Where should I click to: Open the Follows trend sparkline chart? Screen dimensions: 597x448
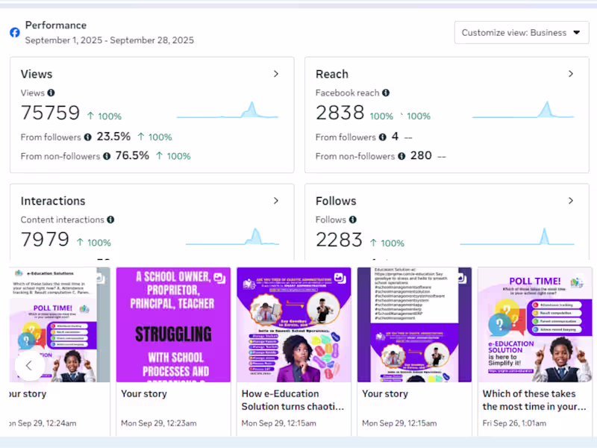coord(517,237)
